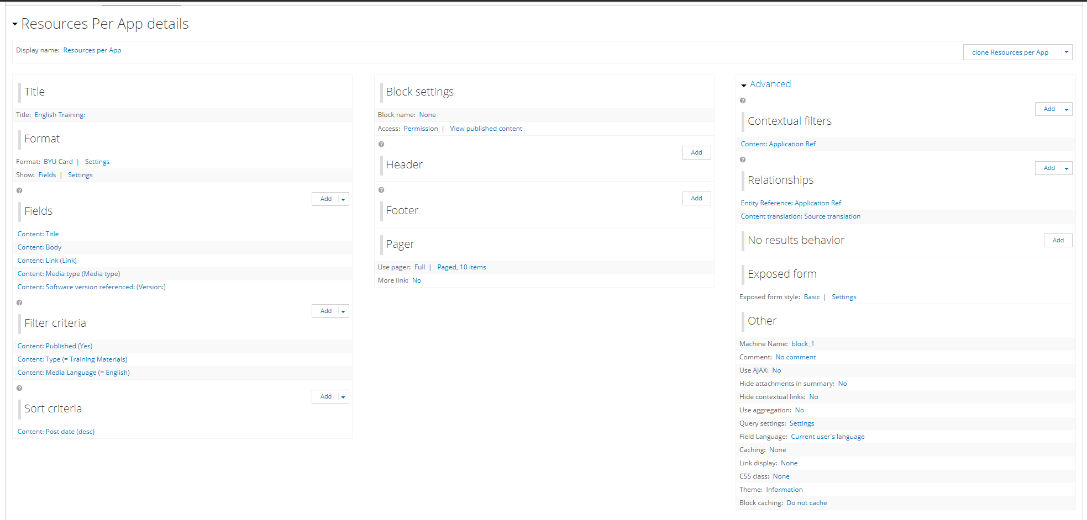
Task: Edit title English Training:
Action: pos(60,115)
